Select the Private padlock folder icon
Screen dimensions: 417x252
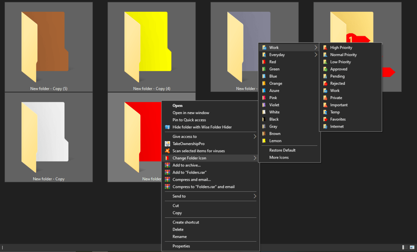[x=336, y=98]
